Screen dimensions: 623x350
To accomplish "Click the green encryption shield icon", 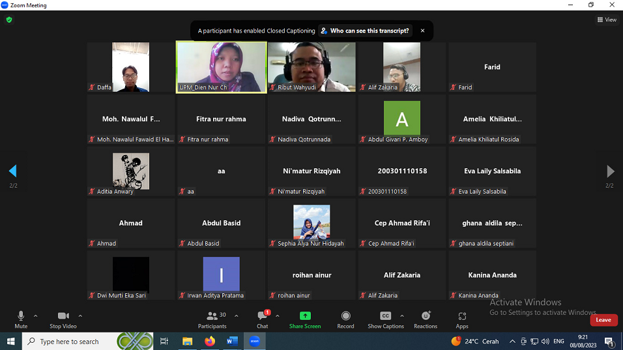I will tap(9, 20).
